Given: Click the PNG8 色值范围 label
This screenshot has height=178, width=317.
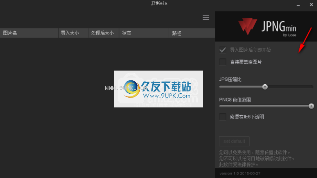Looking at the screenshot, I should tap(235, 100).
